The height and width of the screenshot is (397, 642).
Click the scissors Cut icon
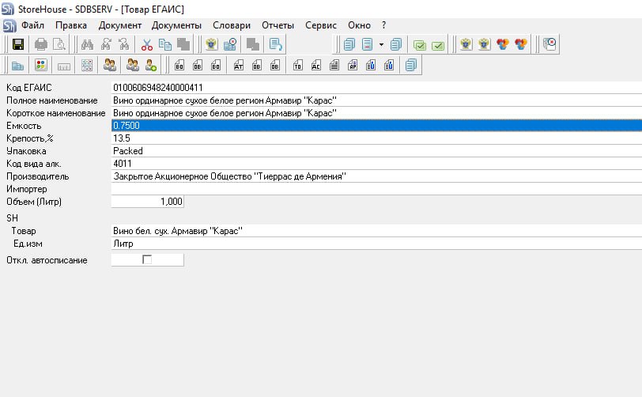[x=147, y=44]
